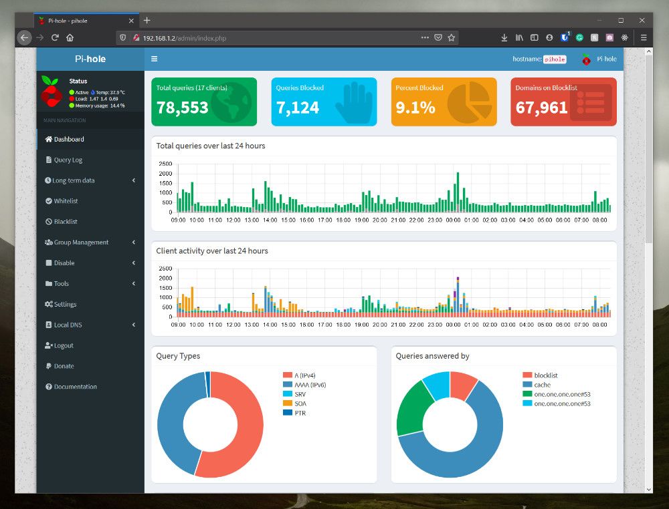669x509 pixels.
Task: Click the tracking protection shield in address bar
Action: 122,37
